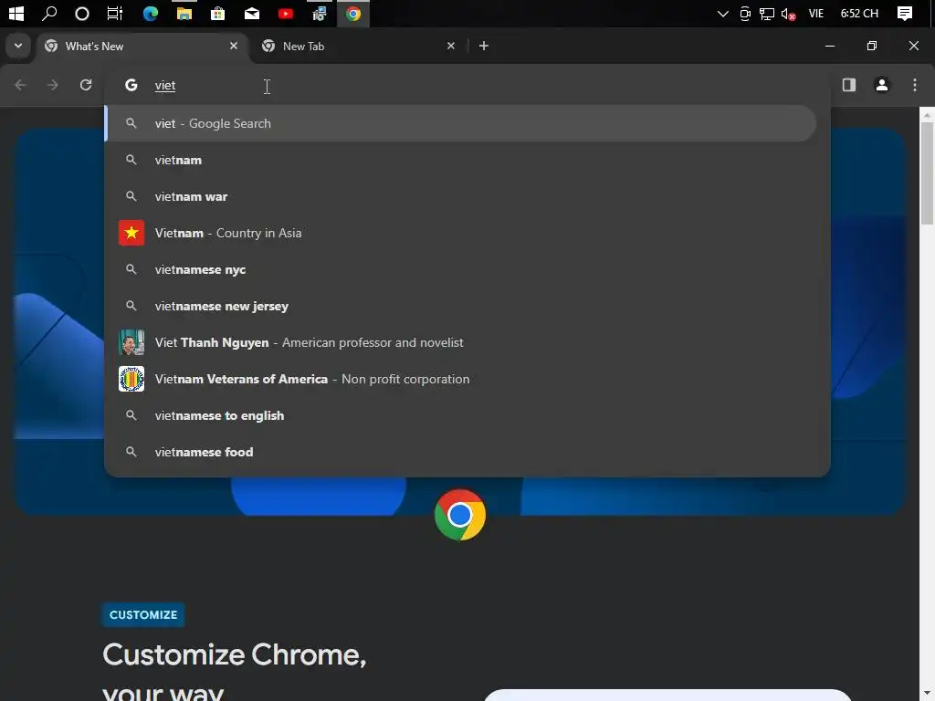Screen dimensions: 935x701
Task: Switch VIE input language indicator
Action: tap(815, 13)
